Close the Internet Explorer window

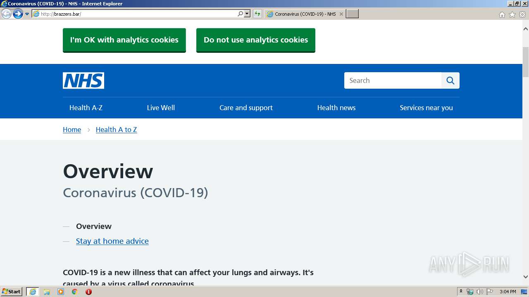(524, 4)
